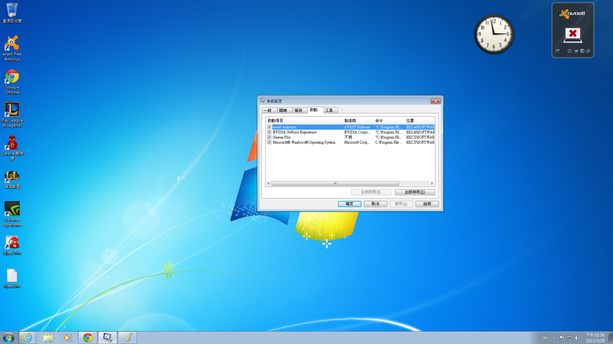613x344 pixels.
Task: Click the analog clock gadget
Action: tap(494, 34)
